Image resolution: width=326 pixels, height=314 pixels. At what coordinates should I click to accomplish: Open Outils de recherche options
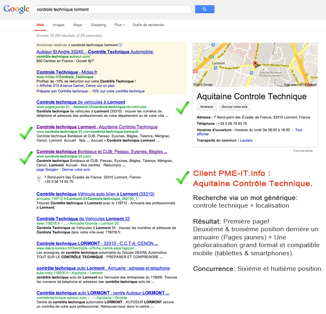(x=148, y=25)
